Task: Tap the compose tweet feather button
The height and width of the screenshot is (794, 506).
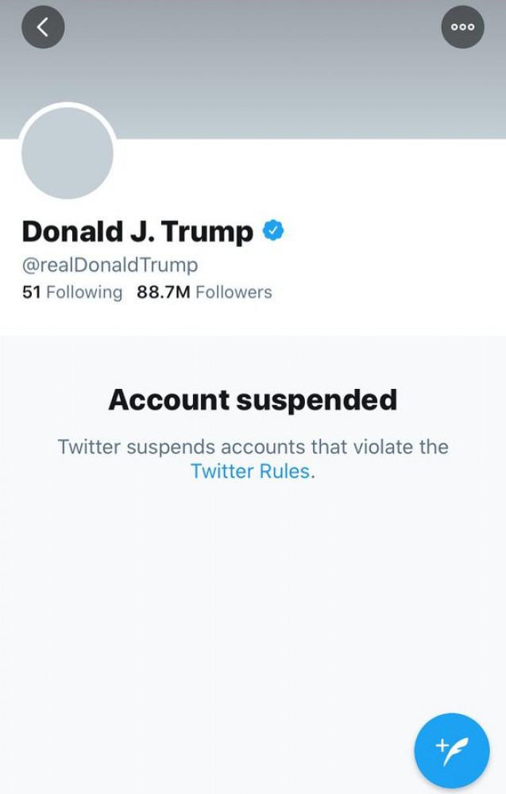Action: click(x=451, y=750)
